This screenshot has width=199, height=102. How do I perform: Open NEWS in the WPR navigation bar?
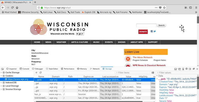click(x=48, y=42)
